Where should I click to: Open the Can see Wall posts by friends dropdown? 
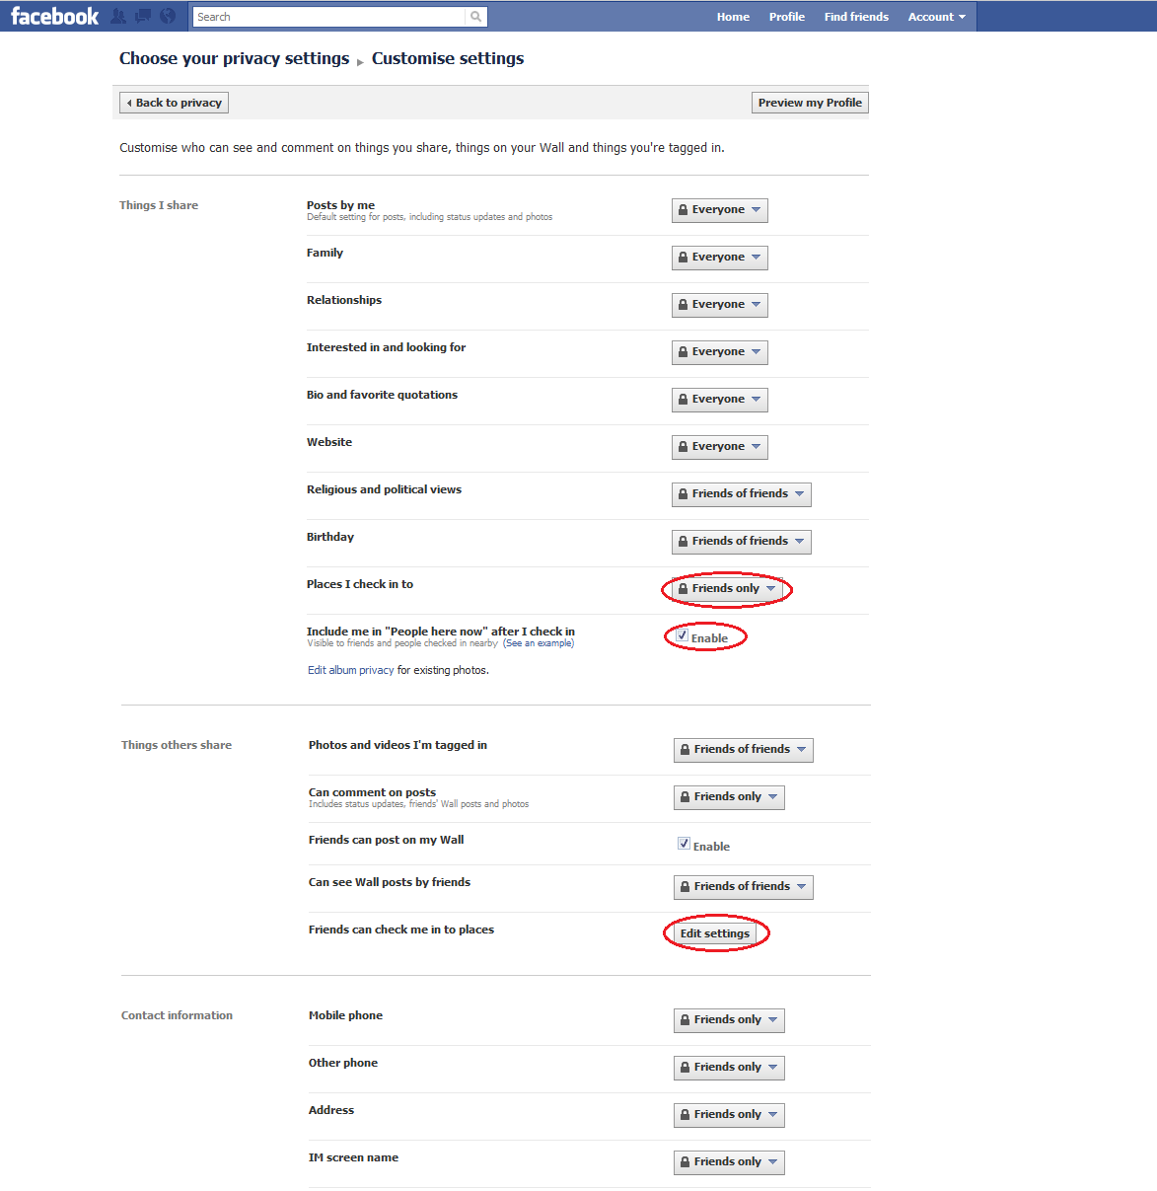[744, 887]
